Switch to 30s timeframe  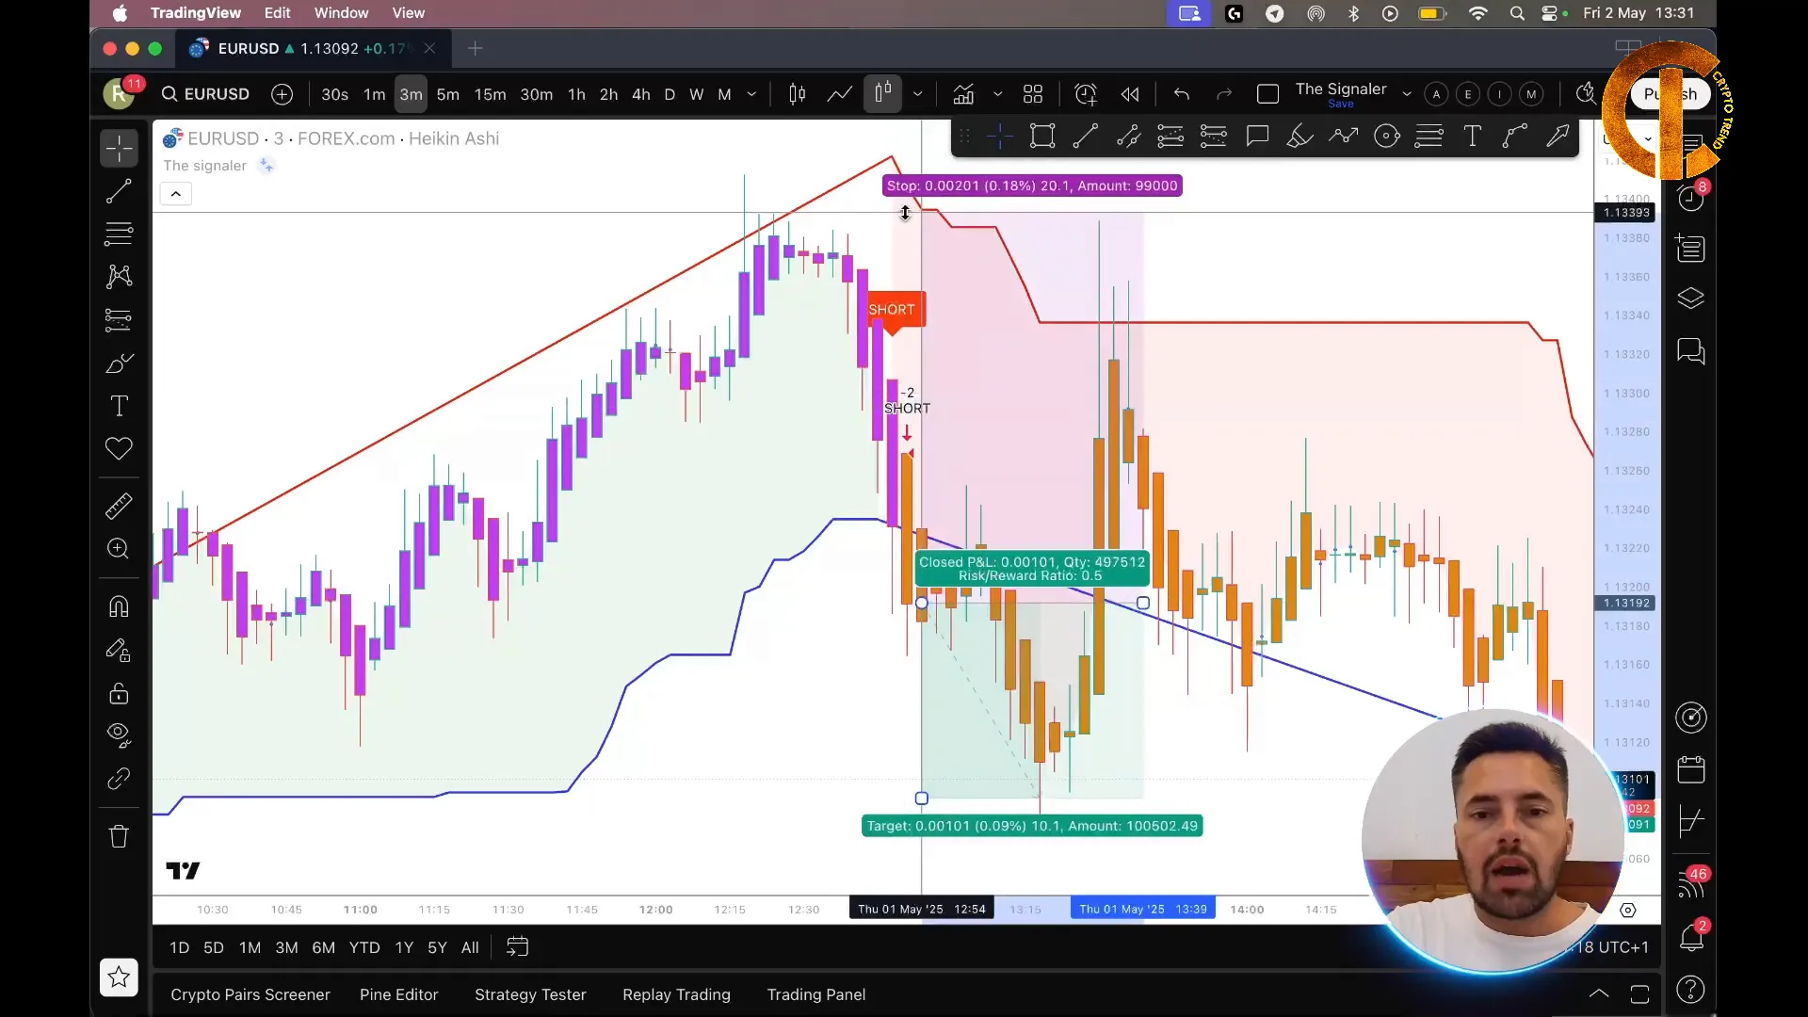334,94
